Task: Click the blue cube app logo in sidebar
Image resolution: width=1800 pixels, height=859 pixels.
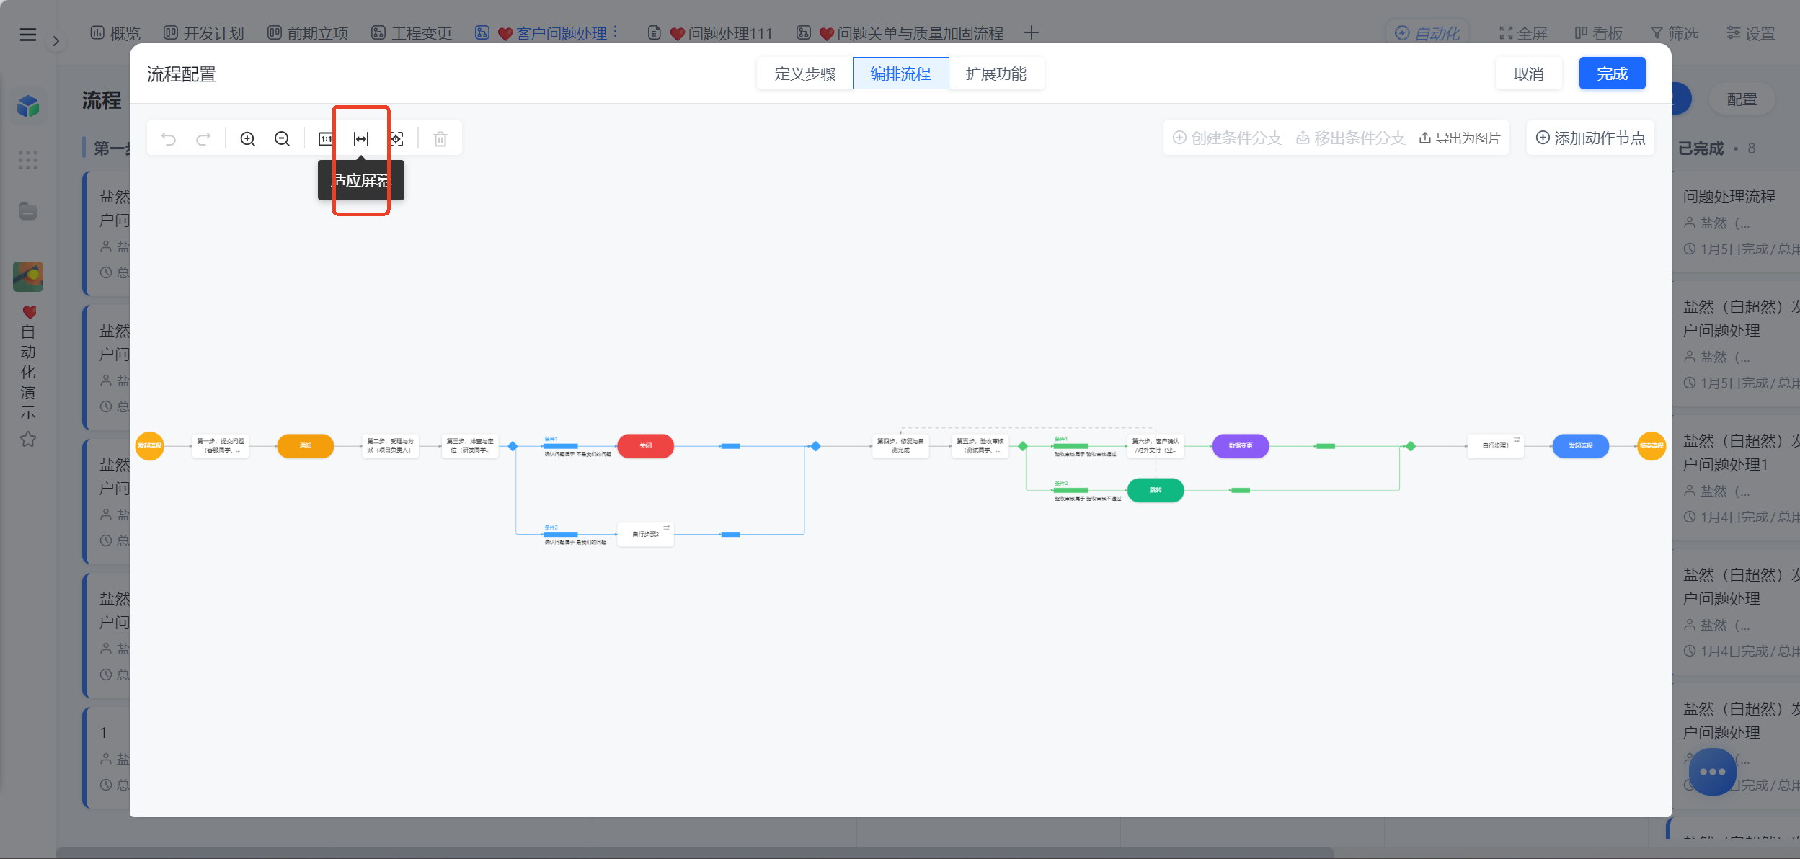Action: [28, 107]
